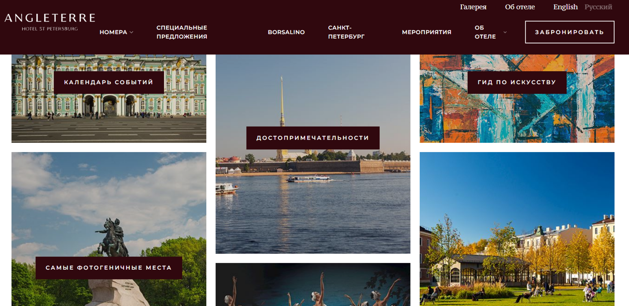Open the top Об отеле link
Screen dimensions: 629x306
[x=520, y=7]
